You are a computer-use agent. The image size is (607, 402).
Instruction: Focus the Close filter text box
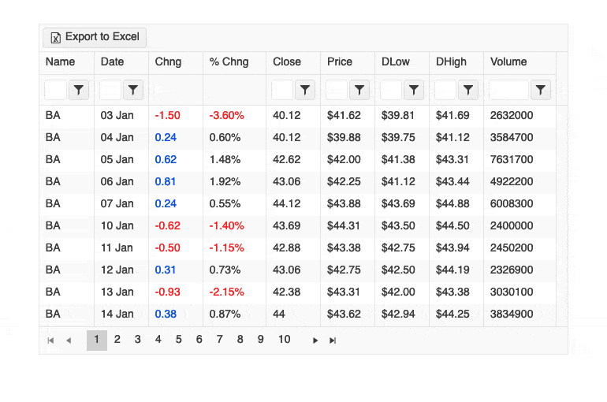282,91
